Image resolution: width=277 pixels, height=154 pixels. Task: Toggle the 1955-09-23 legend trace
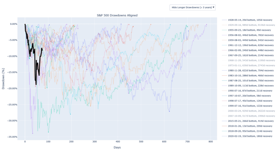click(246, 30)
